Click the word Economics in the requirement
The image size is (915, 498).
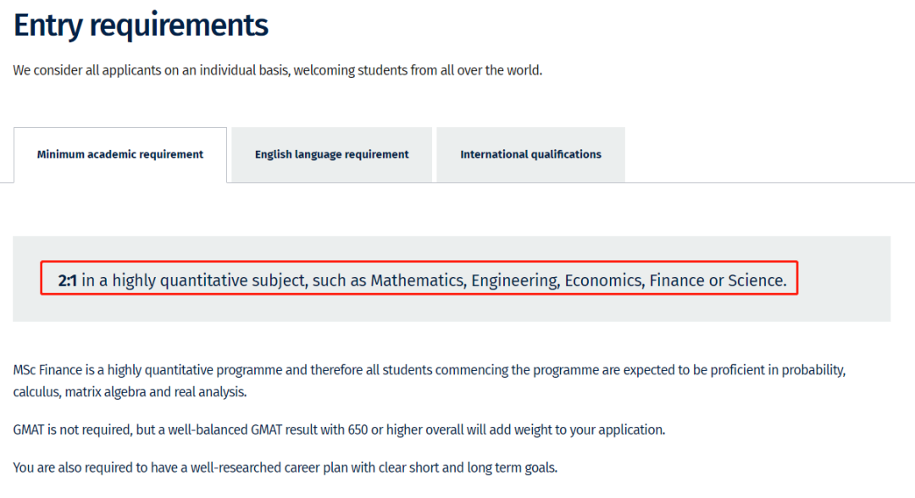point(605,280)
